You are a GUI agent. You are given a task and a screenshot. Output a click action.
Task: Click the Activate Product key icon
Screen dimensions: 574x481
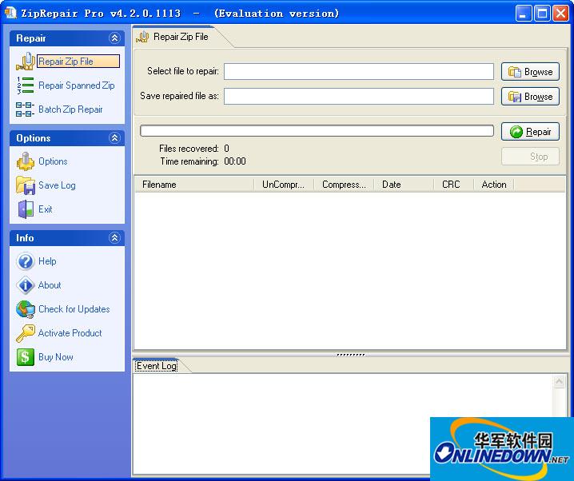pos(26,333)
